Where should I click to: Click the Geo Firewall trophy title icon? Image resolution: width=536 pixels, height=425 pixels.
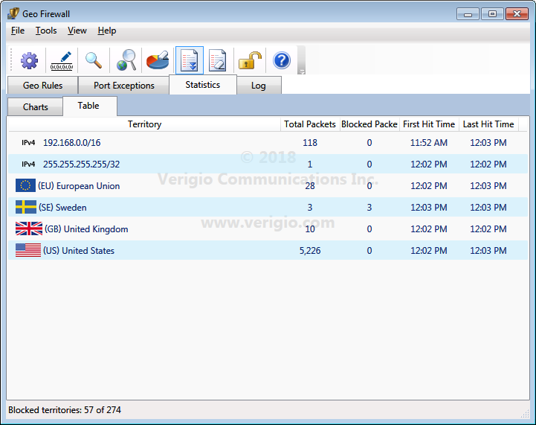click(13, 13)
